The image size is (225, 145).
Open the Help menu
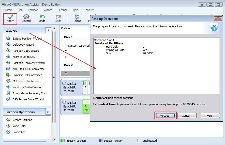click(x=76, y=10)
